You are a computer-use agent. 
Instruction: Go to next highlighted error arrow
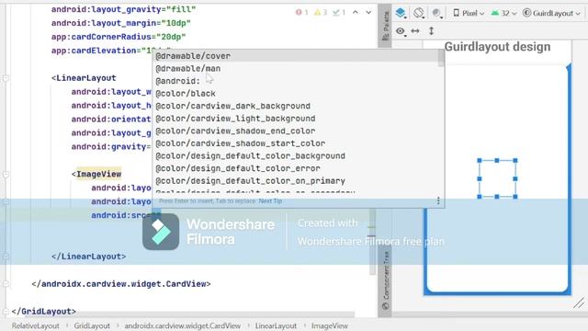pos(368,12)
